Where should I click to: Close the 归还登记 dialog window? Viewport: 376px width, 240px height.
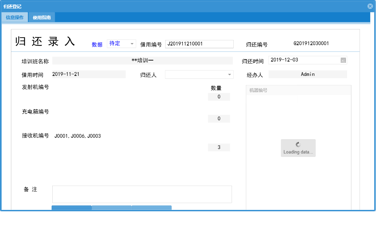[370, 6]
